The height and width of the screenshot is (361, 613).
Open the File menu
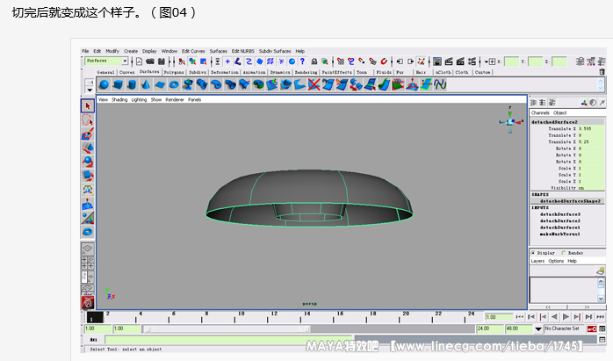point(85,51)
